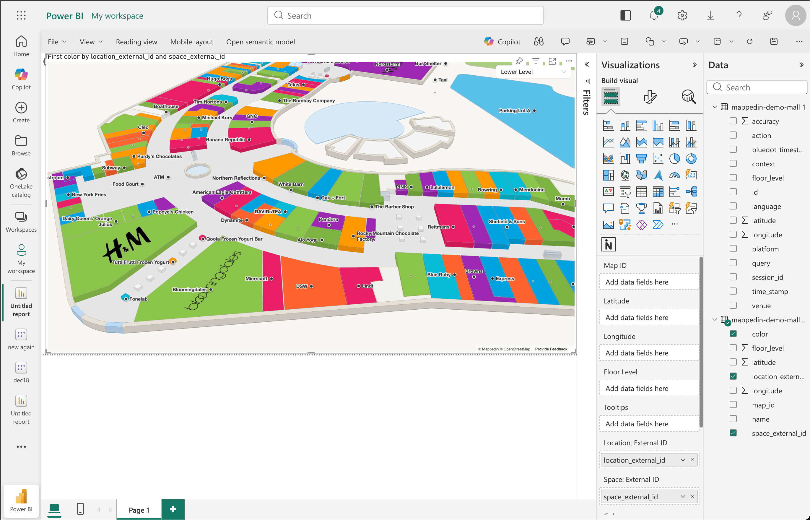Refresh the report data
The width and height of the screenshot is (810, 520).
[749, 41]
